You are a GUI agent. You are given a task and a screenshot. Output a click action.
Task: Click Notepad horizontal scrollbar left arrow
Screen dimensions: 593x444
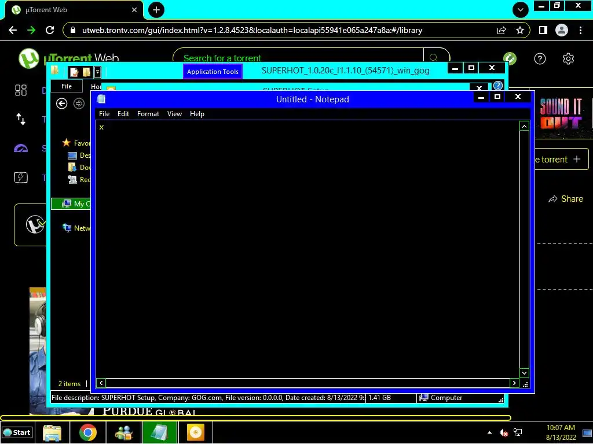pos(101,383)
